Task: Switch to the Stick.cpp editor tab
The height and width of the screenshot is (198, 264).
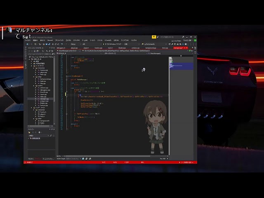Action: [165, 48]
